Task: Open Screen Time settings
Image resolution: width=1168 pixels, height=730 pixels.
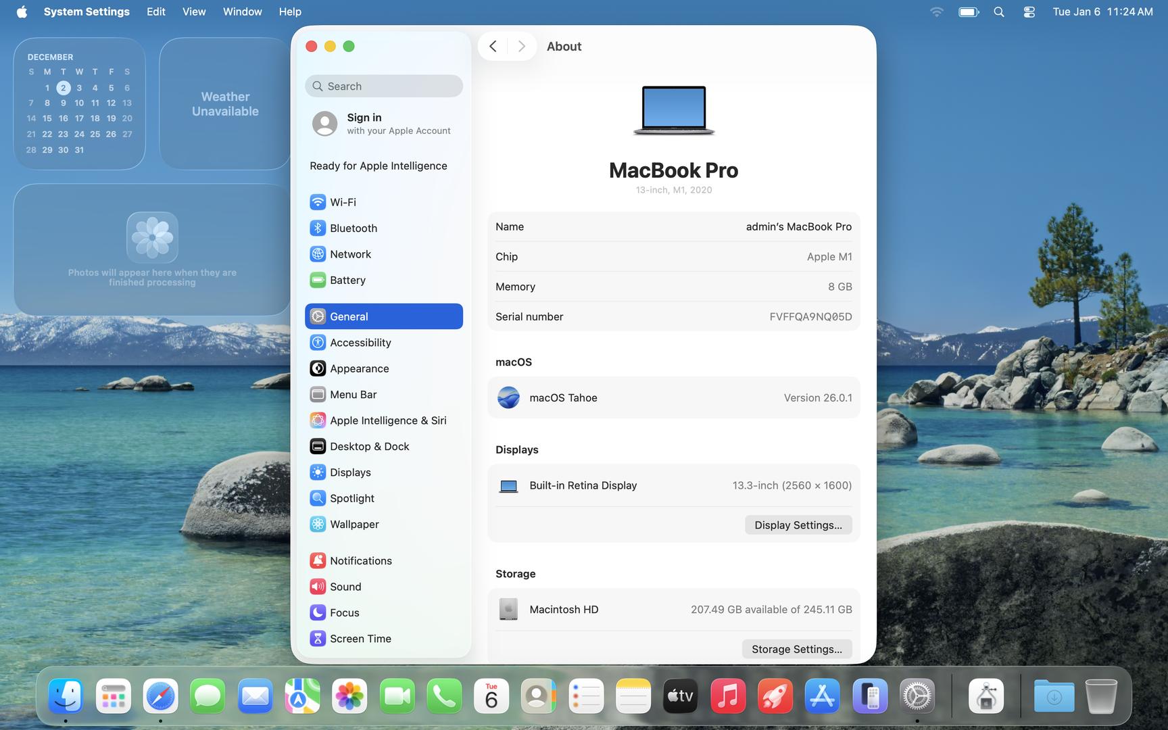Action: pyautogui.click(x=360, y=639)
